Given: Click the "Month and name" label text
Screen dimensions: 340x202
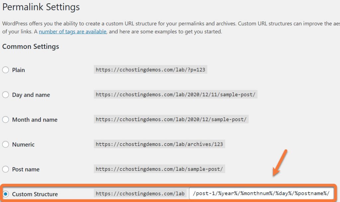Looking at the screenshot, I should [35, 120].
